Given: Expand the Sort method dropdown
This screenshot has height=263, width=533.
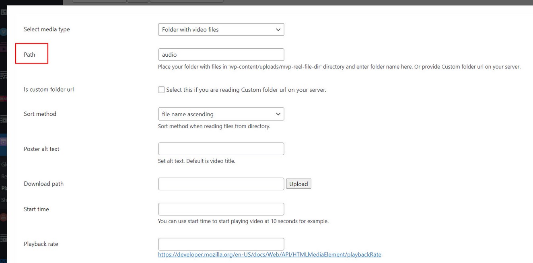Looking at the screenshot, I should 221,114.
